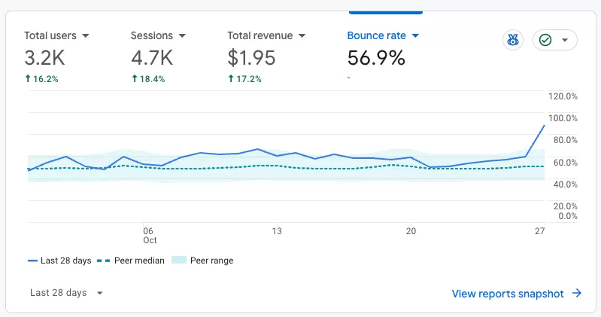Screen dimensions: 601x317
Task: Expand the dropdown arrow beside the checkmark icon
Action: (565, 40)
